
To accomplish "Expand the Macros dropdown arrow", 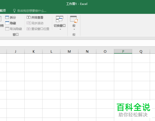I will [74, 29].
